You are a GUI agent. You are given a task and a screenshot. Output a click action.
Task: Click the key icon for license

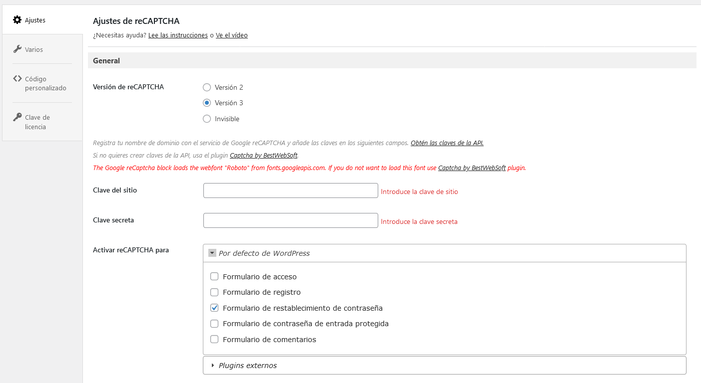[17, 117]
